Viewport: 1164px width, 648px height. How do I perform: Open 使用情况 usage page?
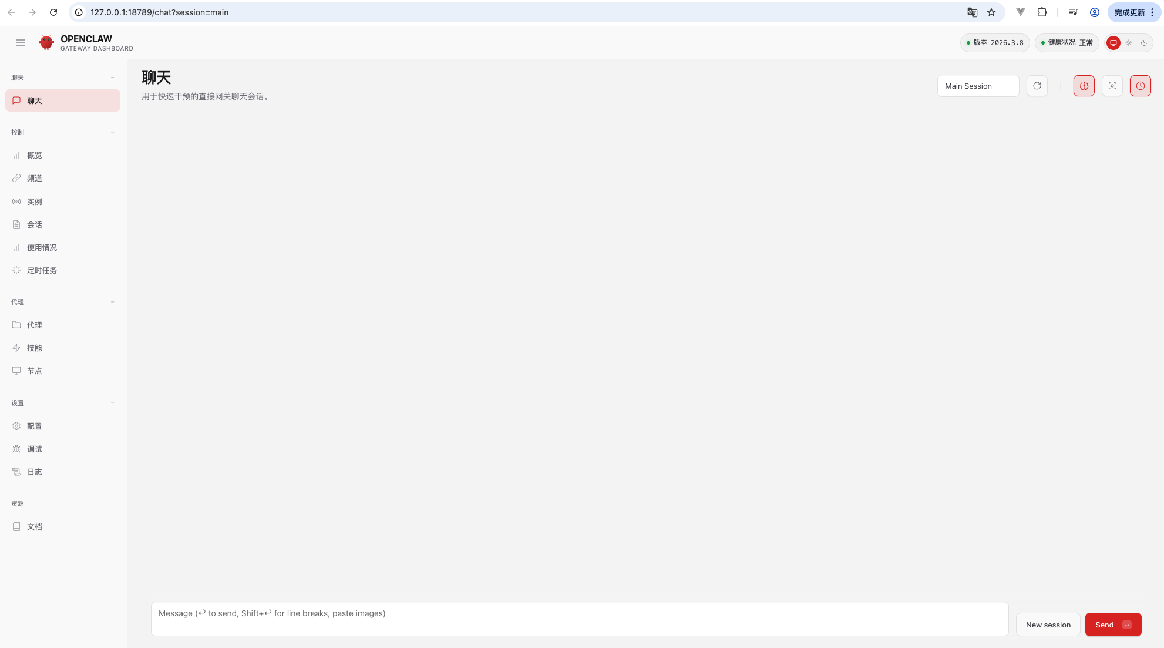[63, 247]
